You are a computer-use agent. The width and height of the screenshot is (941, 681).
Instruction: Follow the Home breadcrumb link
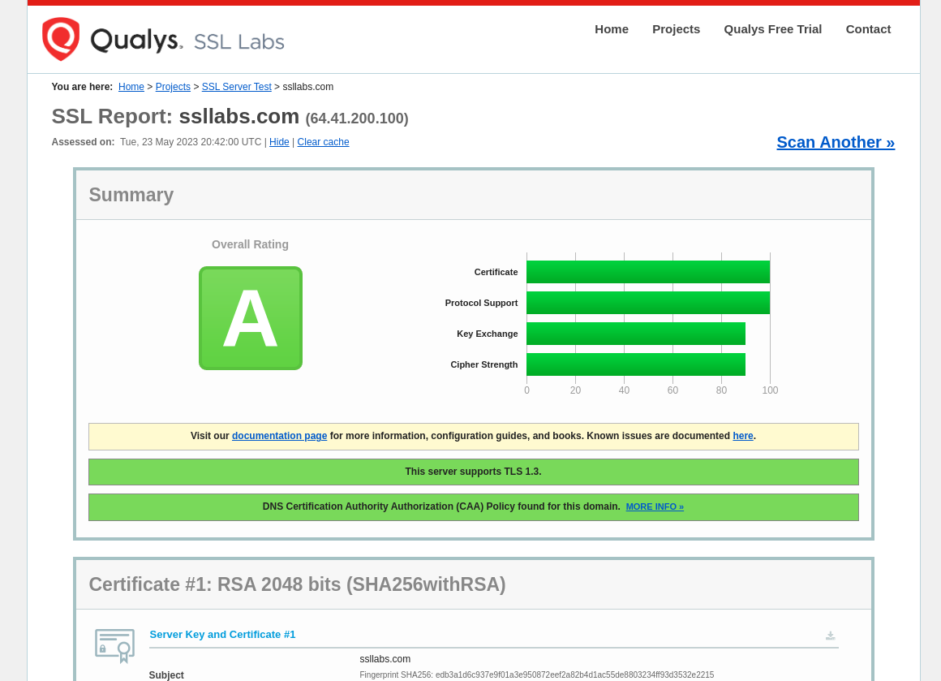131,87
